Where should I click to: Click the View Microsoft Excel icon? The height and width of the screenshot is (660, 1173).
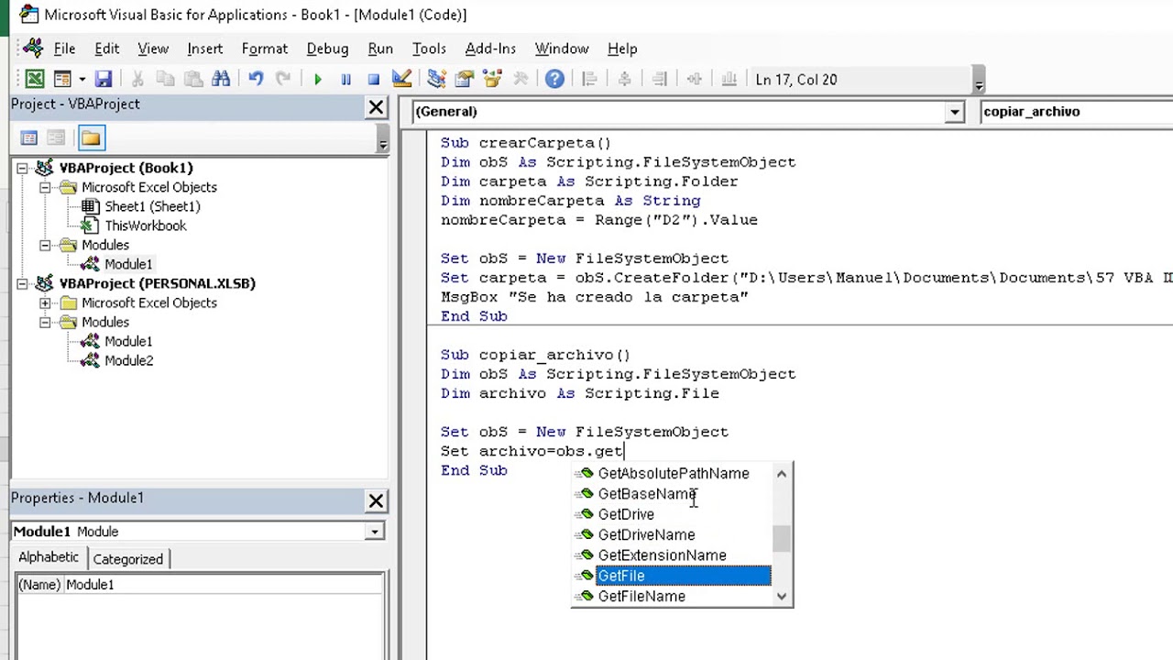pos(35,80)
